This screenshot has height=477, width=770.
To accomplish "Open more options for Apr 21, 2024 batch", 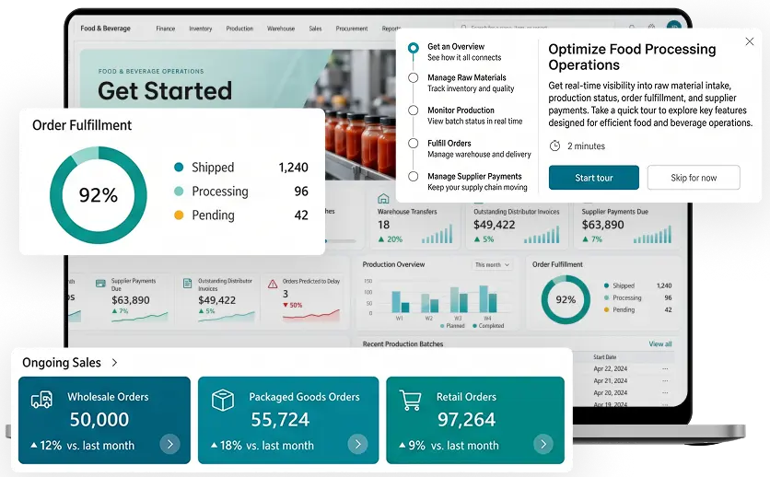I will point(665,381).
